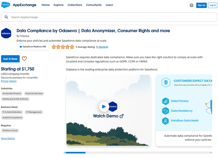Screen dimensions: 218x158
Task: Select the Platform Cloud tag
Action: coord(10,130)
